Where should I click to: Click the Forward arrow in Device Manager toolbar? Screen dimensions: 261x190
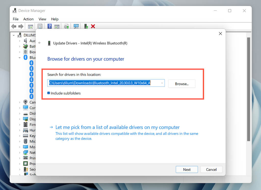tap(21, 26)
